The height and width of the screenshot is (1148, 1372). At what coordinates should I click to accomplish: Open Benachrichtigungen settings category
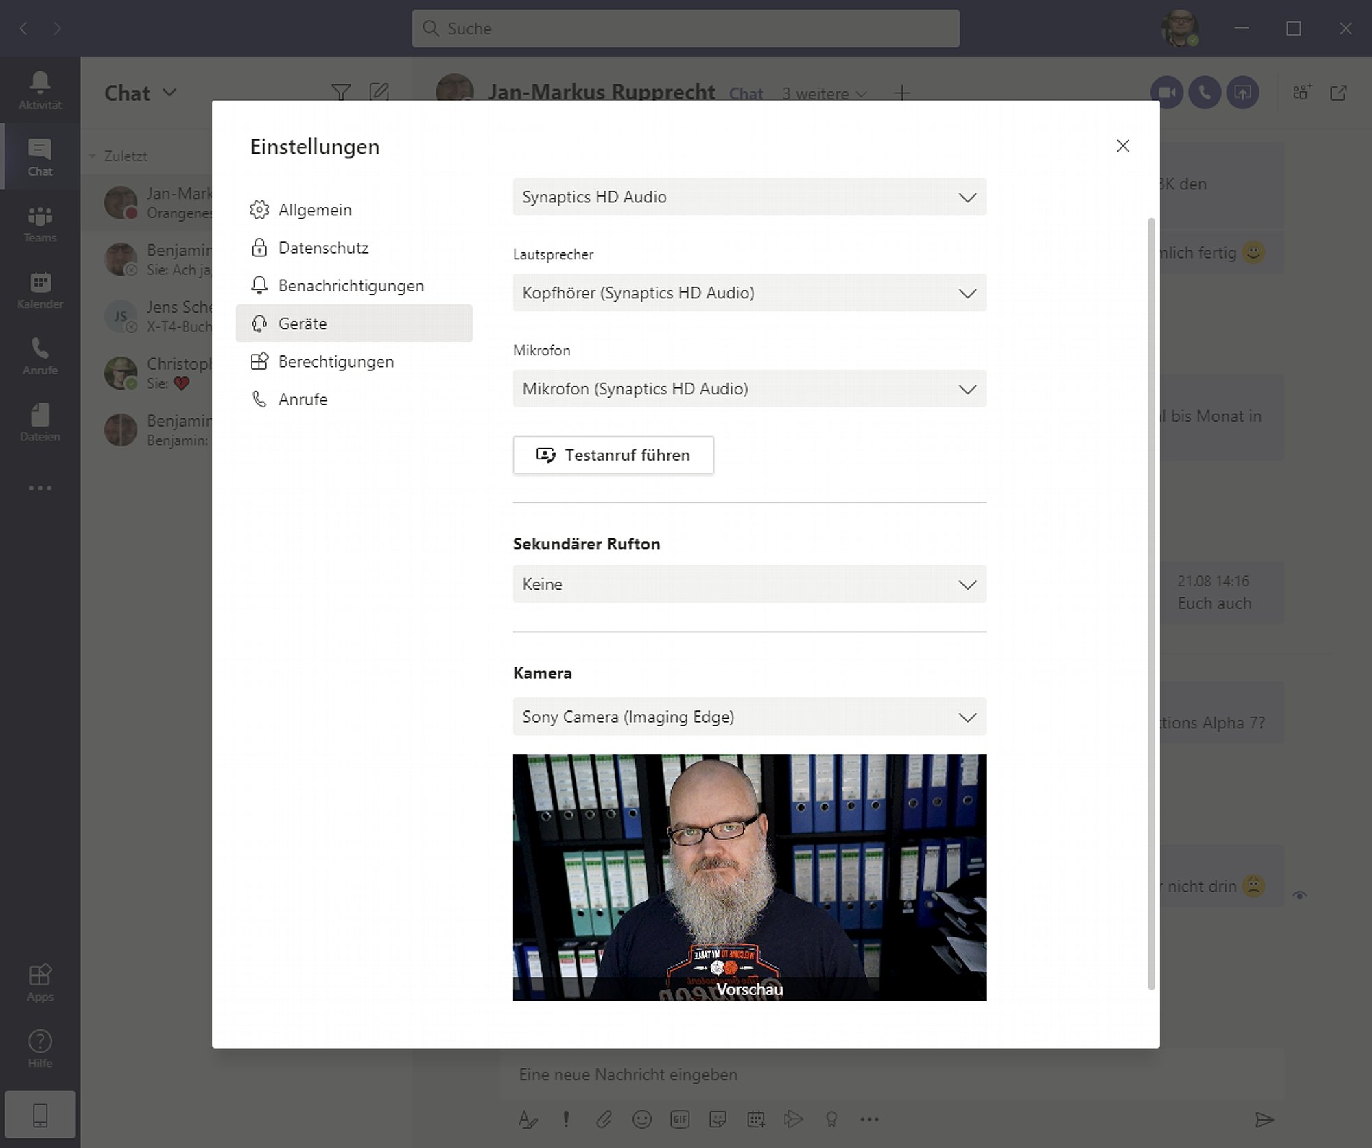point(354,285)
